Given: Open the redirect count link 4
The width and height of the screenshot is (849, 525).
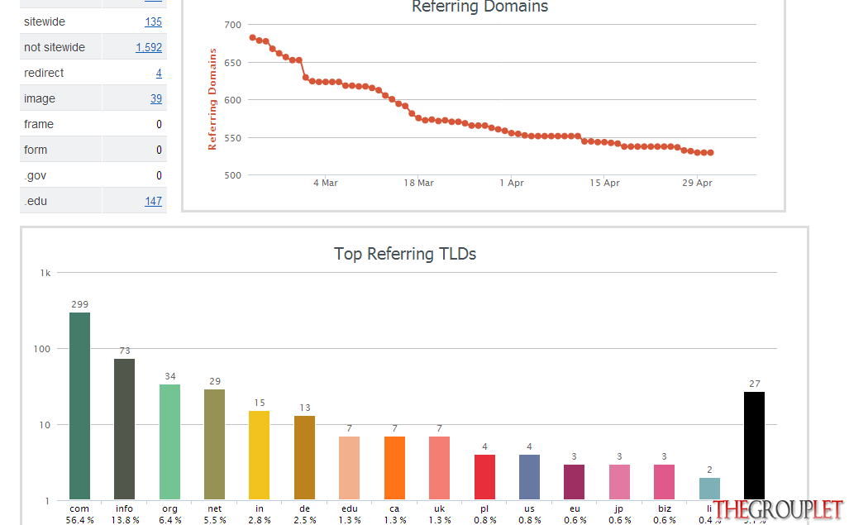Looking at the screenshot, I should pyautogui.click(x=159, y=73).
